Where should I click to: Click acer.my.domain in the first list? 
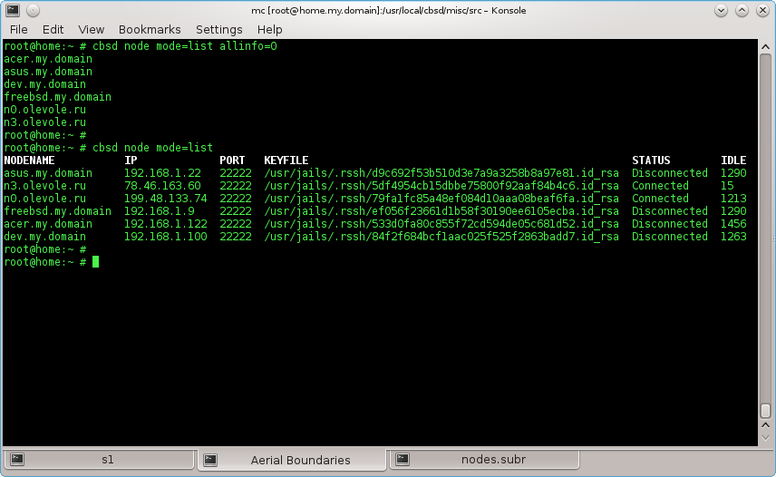48,59
